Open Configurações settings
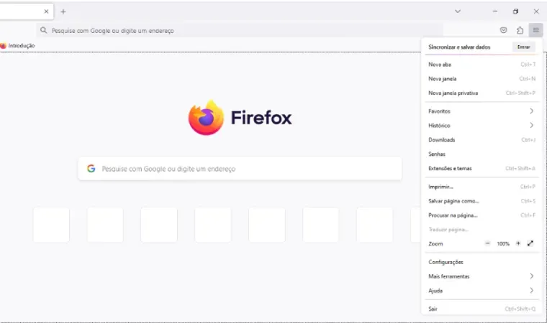The width and height of the screenshot is (547, 323). (482, 262)
